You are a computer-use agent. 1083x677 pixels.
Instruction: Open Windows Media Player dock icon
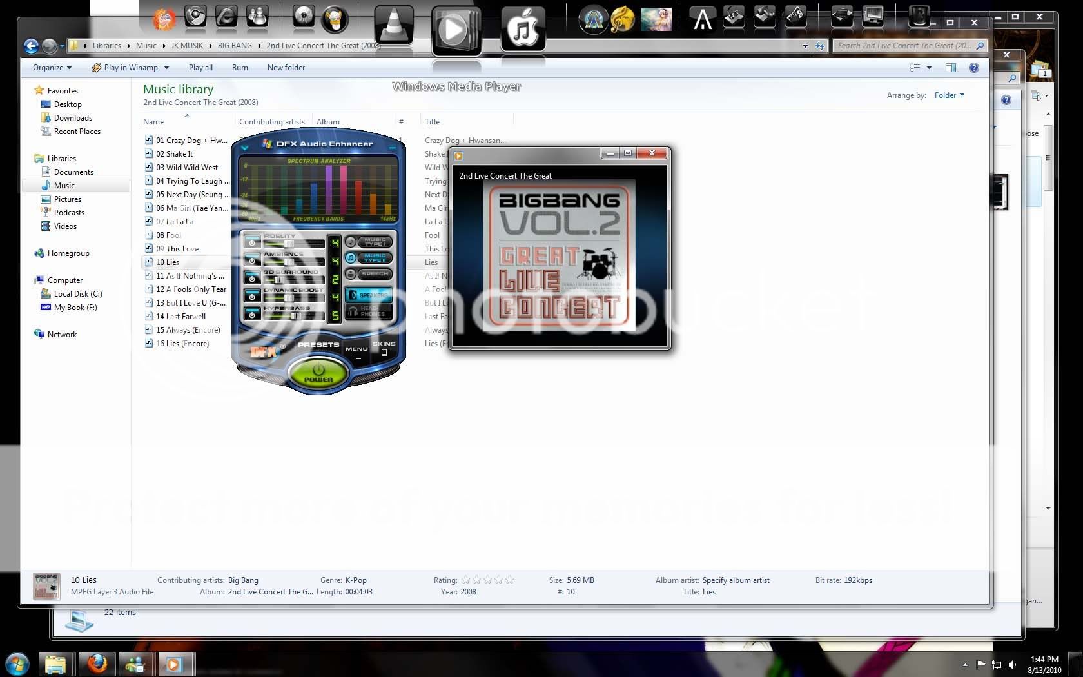point(456,30)
